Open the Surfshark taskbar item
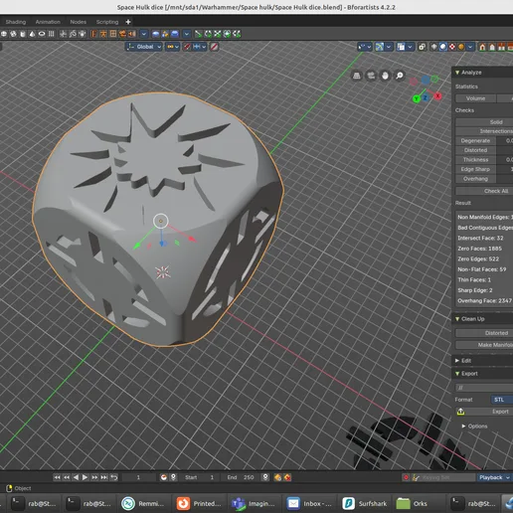 [365, 504]
